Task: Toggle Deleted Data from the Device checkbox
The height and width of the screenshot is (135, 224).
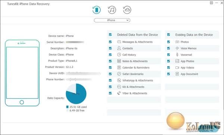Action: [x=110, y=35]
